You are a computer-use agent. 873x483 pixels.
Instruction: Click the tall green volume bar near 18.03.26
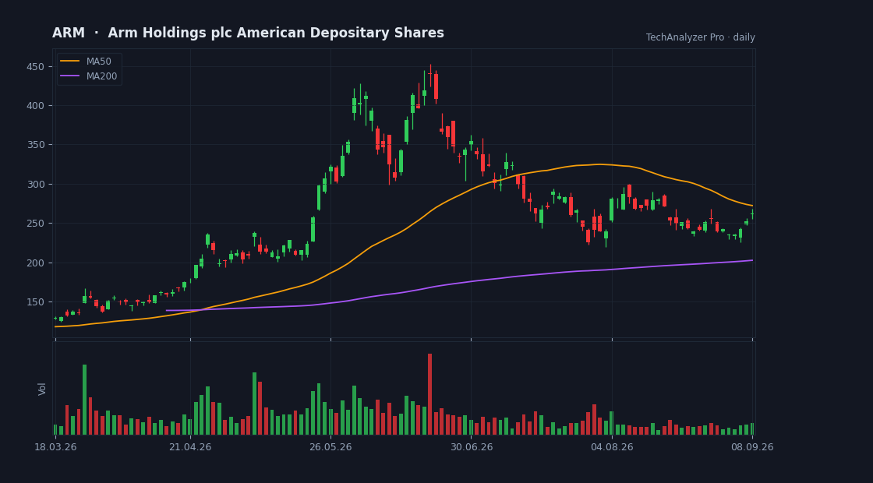(85, 400)
